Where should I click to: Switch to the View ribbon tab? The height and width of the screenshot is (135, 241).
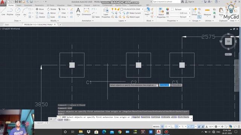click(69, 5)
